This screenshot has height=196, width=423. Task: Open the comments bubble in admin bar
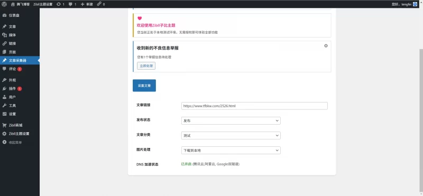point(71,4)
